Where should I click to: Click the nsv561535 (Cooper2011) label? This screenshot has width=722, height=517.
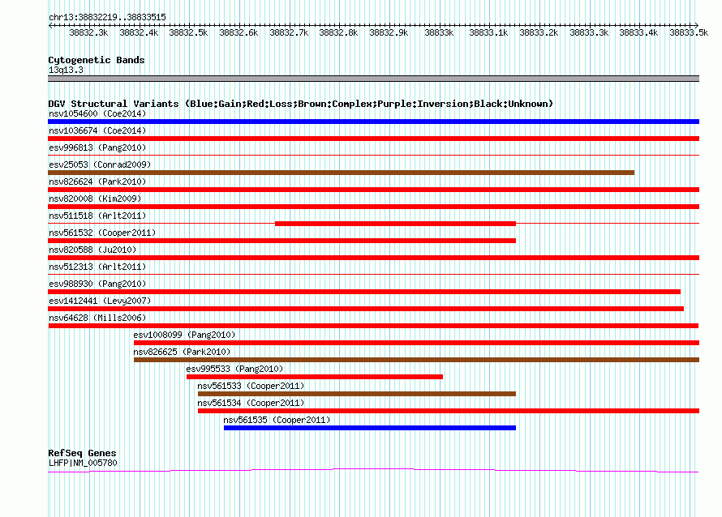click(277, 420)
